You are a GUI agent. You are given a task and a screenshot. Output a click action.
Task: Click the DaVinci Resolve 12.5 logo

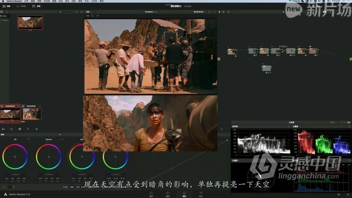pyautogui.click(x=6, y=195)
